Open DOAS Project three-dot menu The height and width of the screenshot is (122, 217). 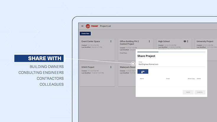(111, 67)
